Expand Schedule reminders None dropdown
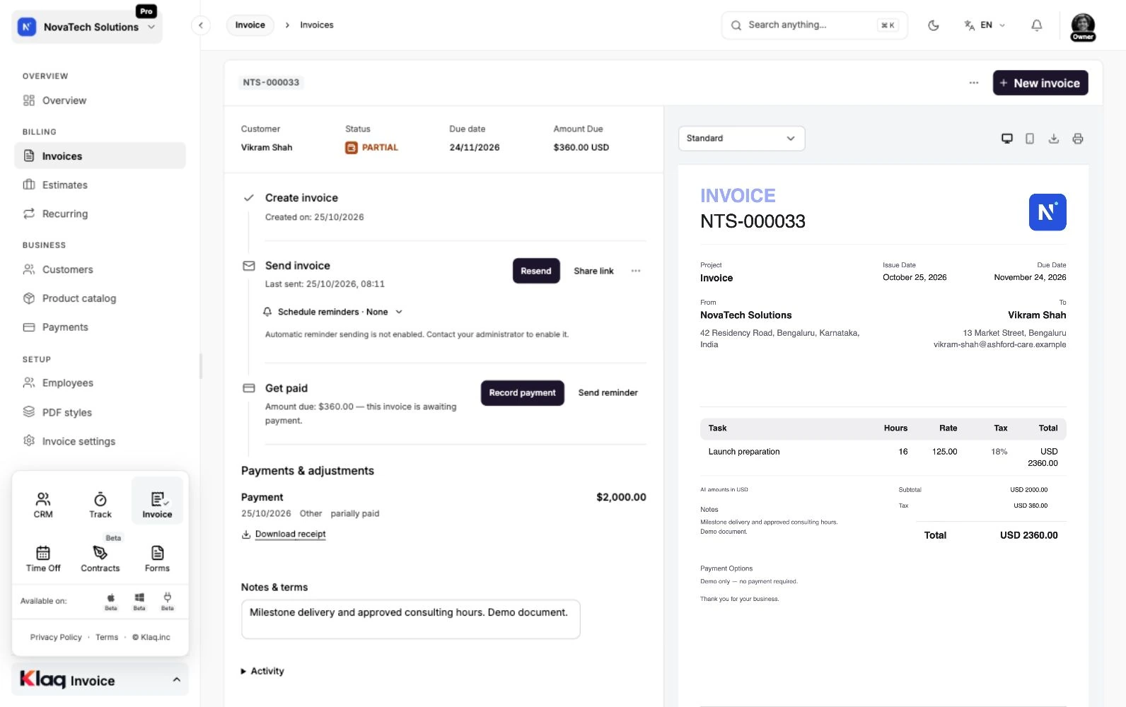This screenshot has height=707, width=1126. pyautogui.click(x=332, y=312)
